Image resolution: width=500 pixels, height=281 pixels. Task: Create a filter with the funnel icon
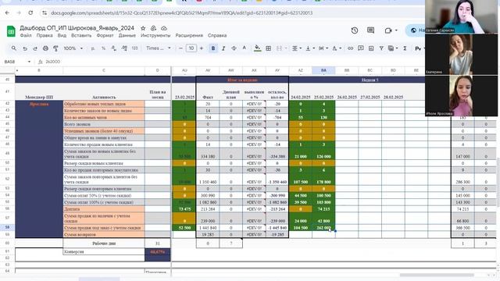[x=381, y=48]
